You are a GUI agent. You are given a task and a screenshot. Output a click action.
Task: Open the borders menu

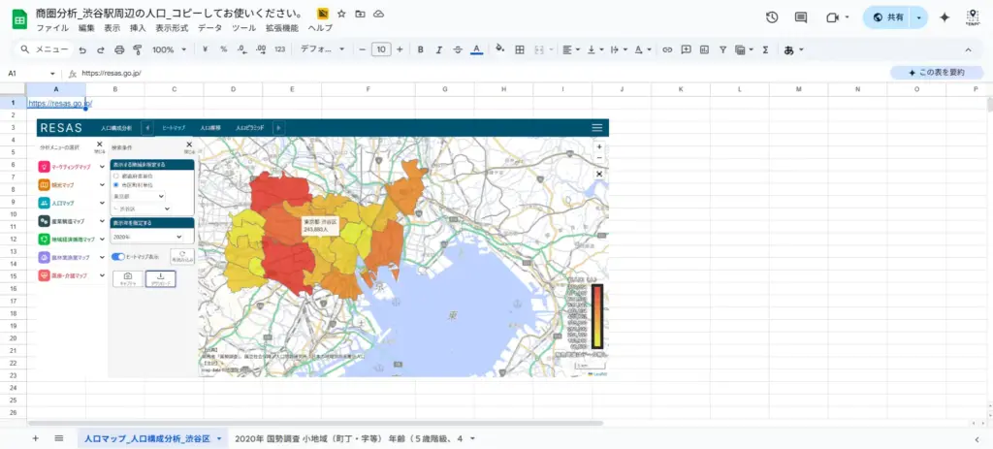[520, 49]
